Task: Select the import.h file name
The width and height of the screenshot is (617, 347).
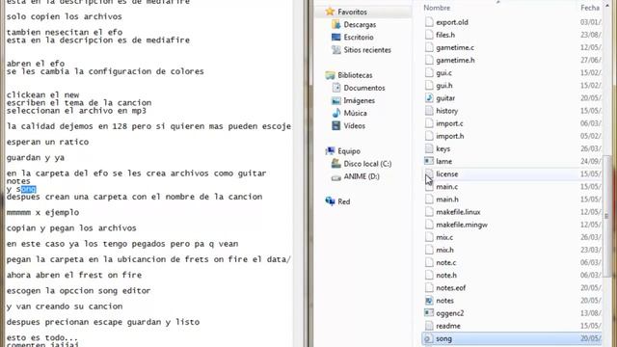Action: pyautogui.click(x=450, y=136)
